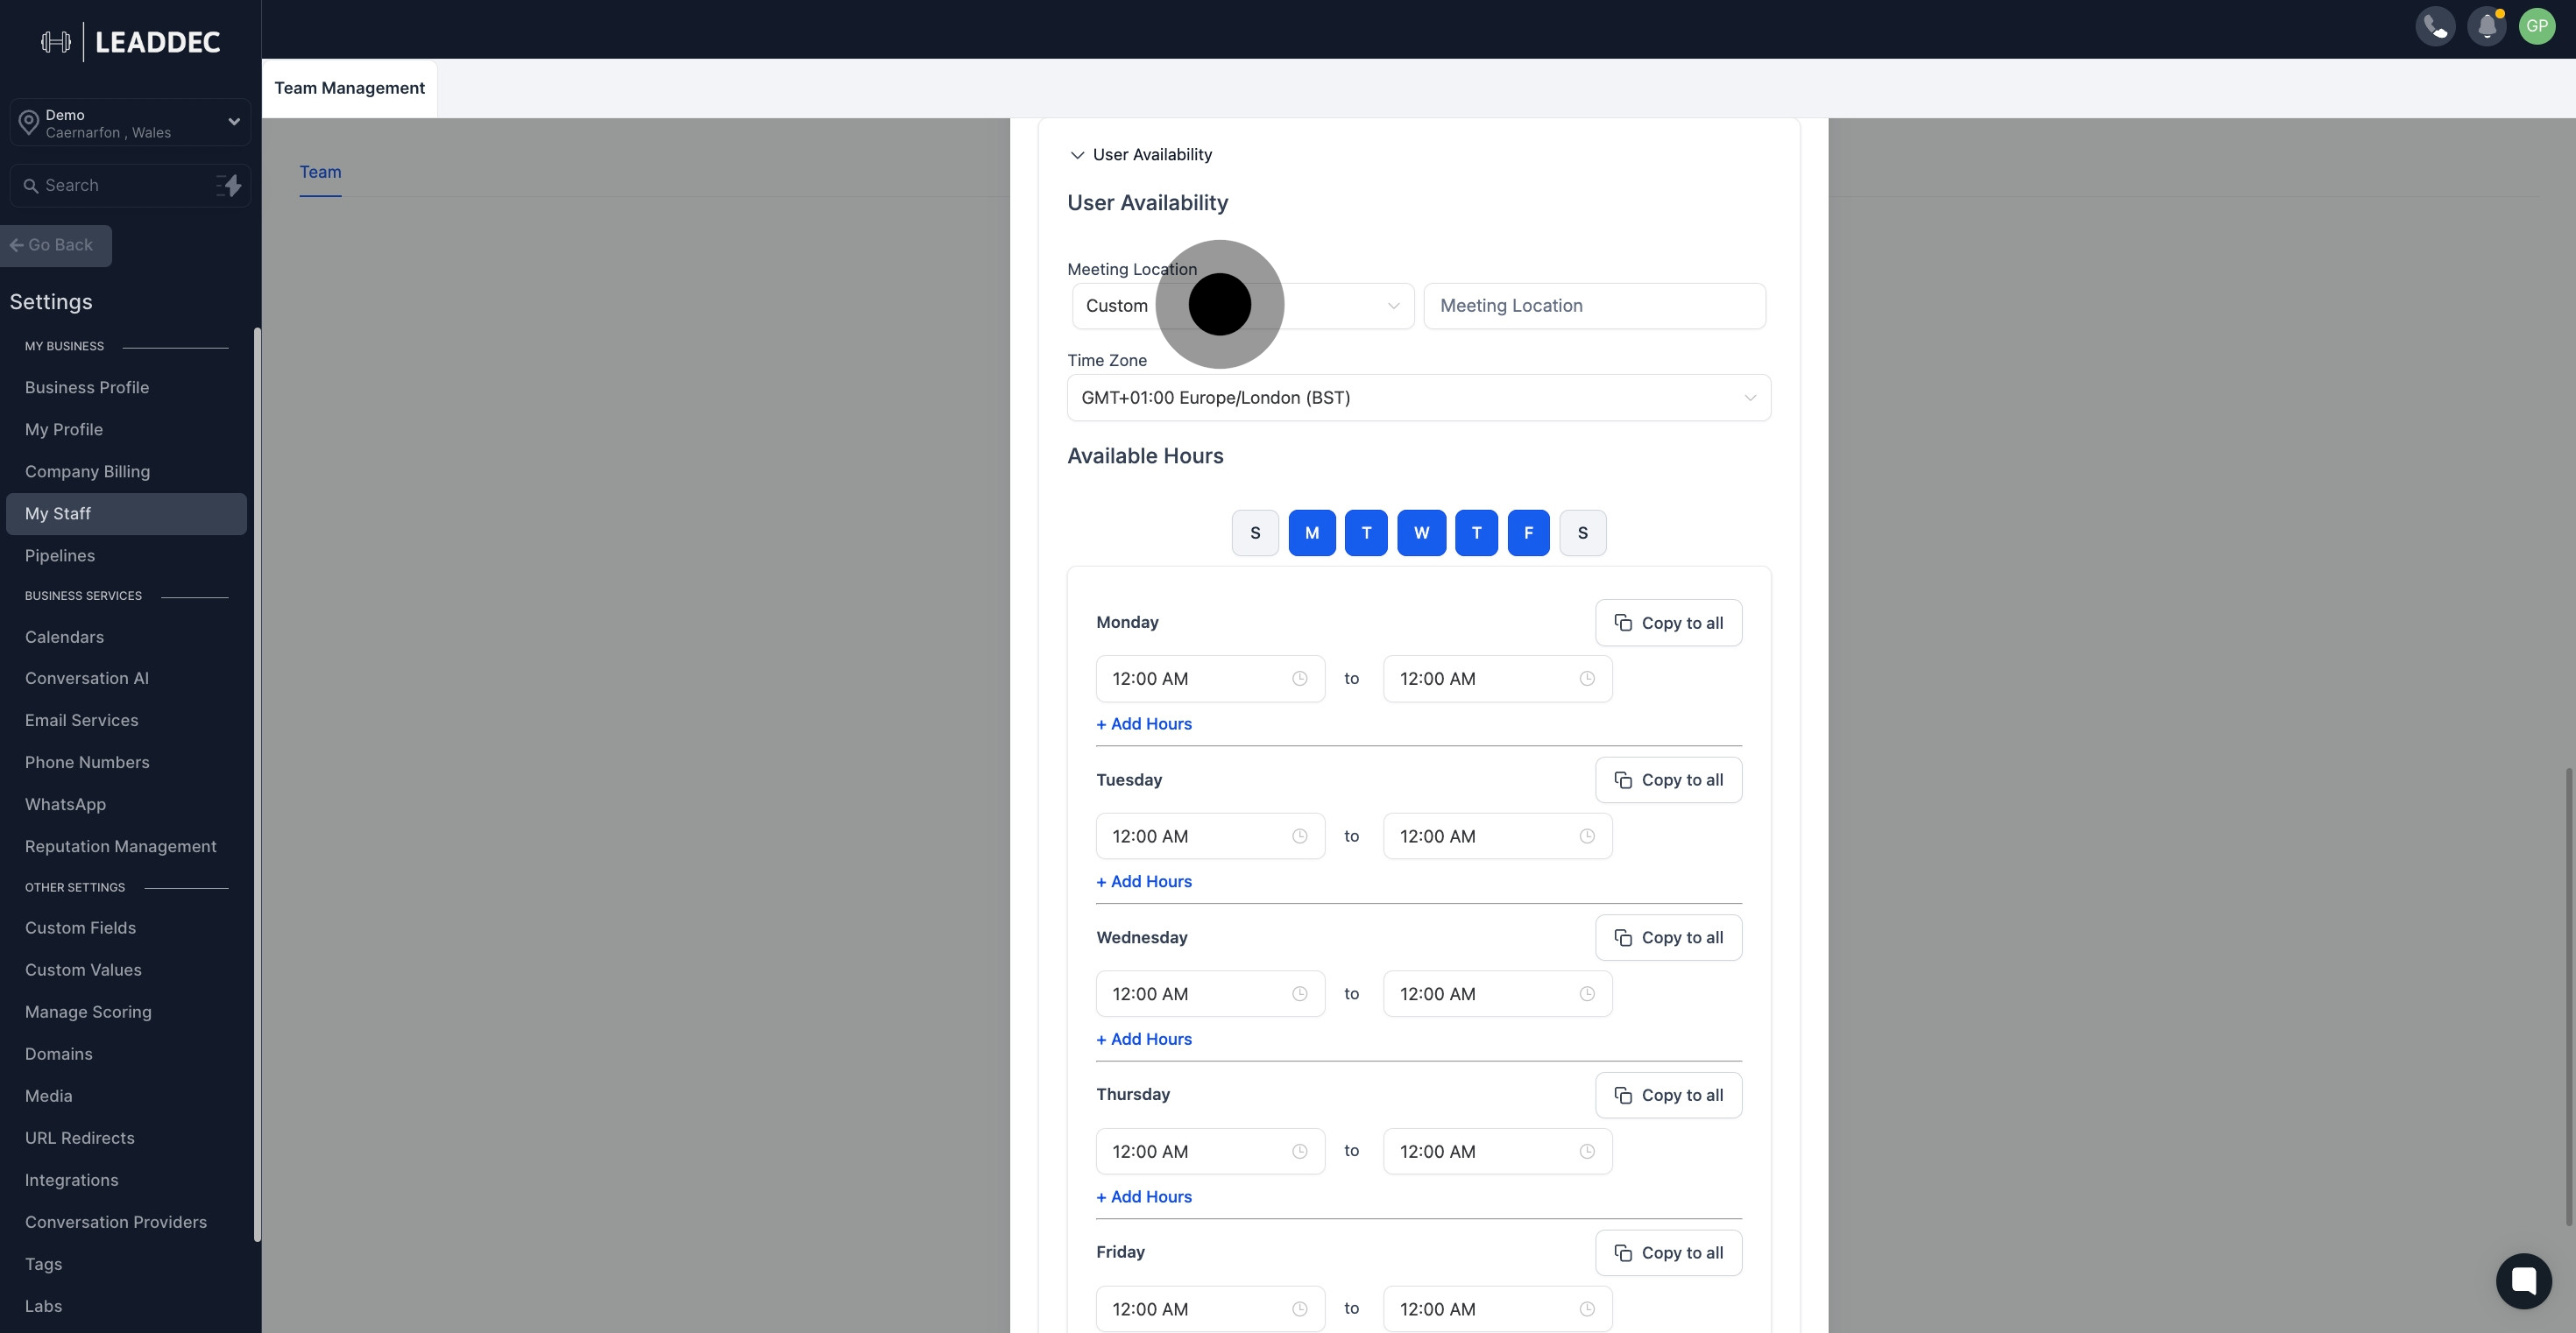
Task: Click the LEADDEC logo
Action: click(x=131, y=42)
